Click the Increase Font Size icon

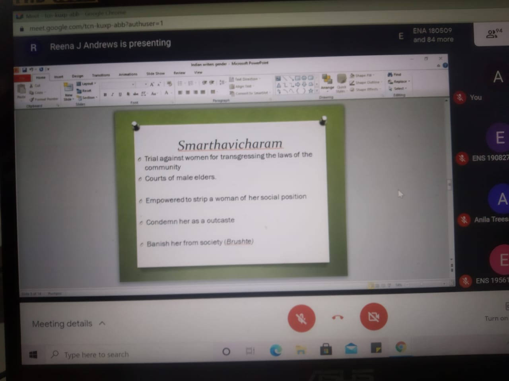tap(152, 84)
